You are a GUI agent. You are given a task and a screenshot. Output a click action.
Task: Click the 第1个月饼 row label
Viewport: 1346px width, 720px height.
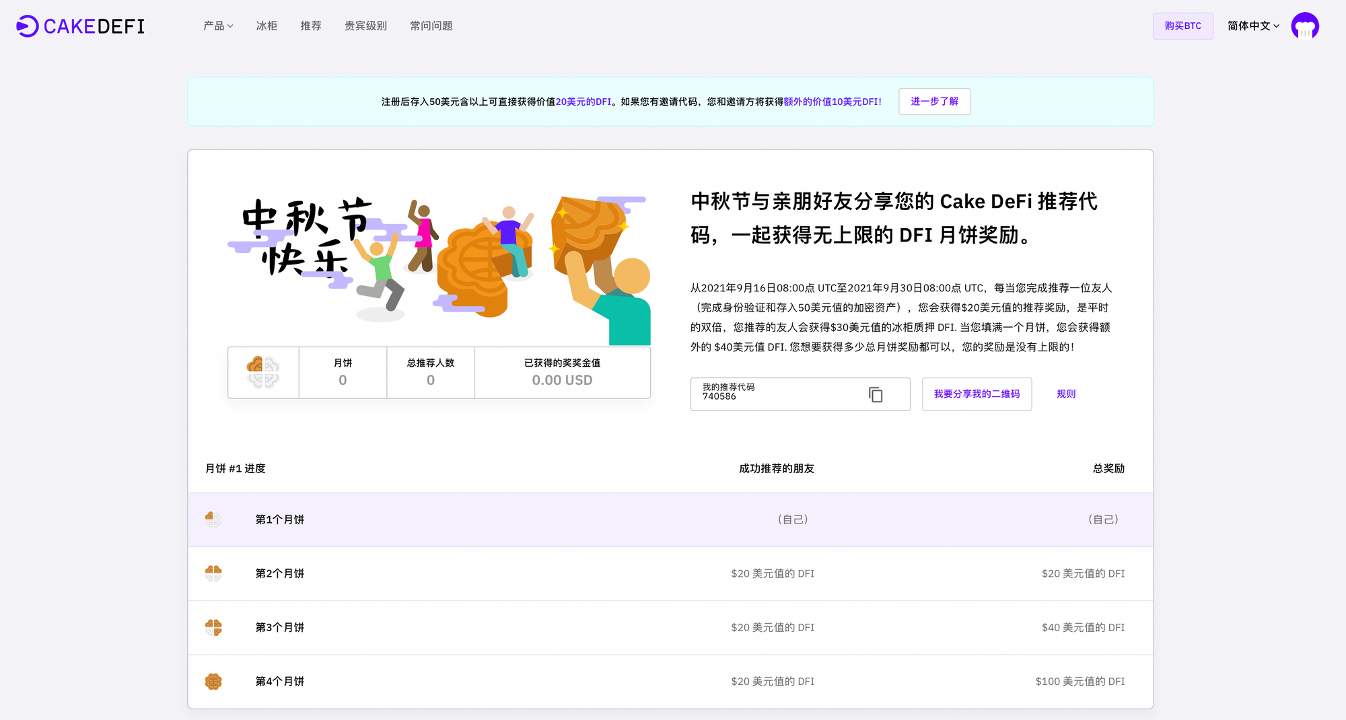pyautogui.click(x=280, y=519)
